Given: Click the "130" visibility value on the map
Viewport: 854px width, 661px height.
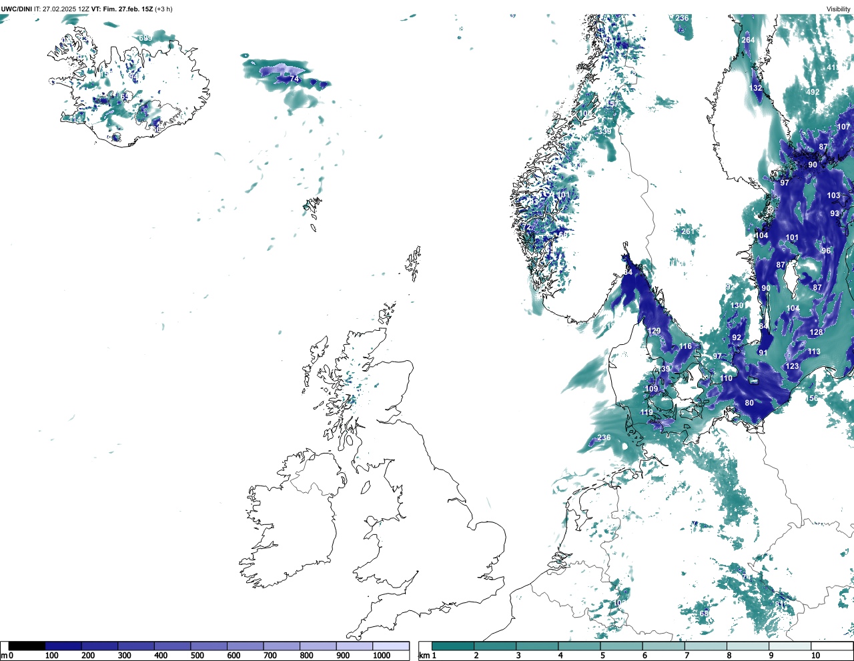Looking at the screenshot, I should (x=737, y=305).
